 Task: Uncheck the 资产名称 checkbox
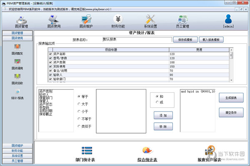click(x=50, y=54)
